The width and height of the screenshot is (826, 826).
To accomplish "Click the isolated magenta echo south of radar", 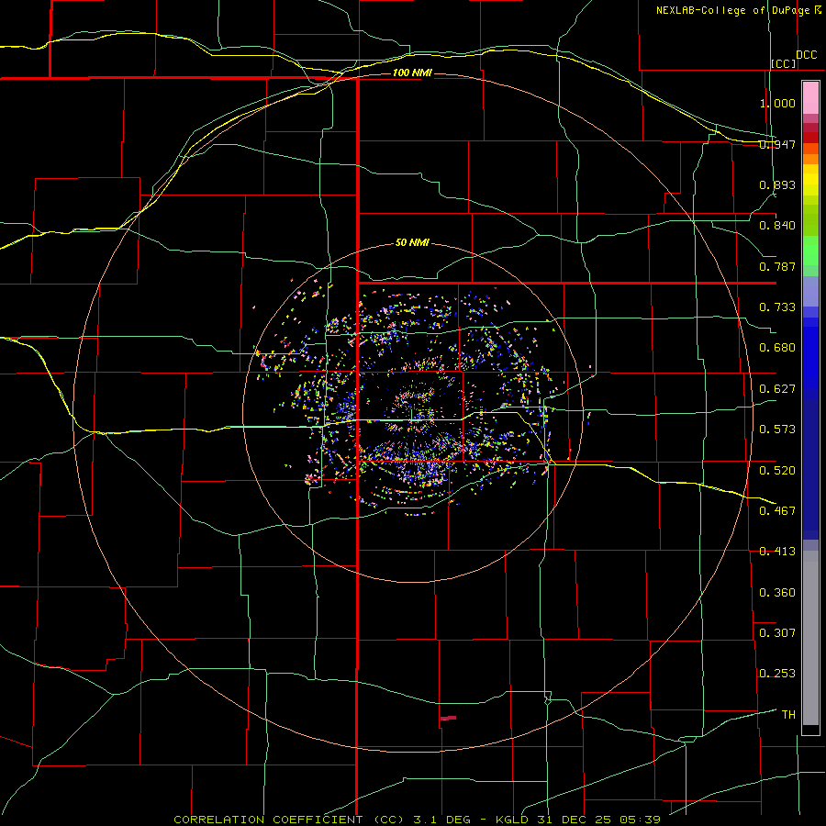I will (x=448, y=718).
